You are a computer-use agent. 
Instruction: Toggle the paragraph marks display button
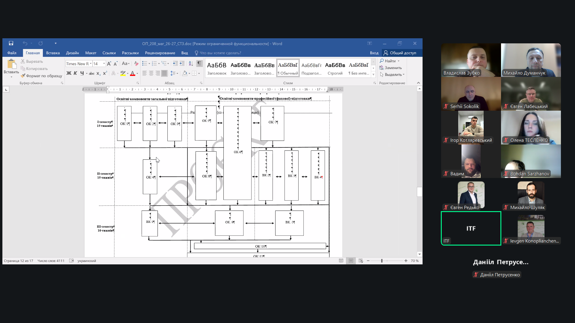[x=199, y=63]
